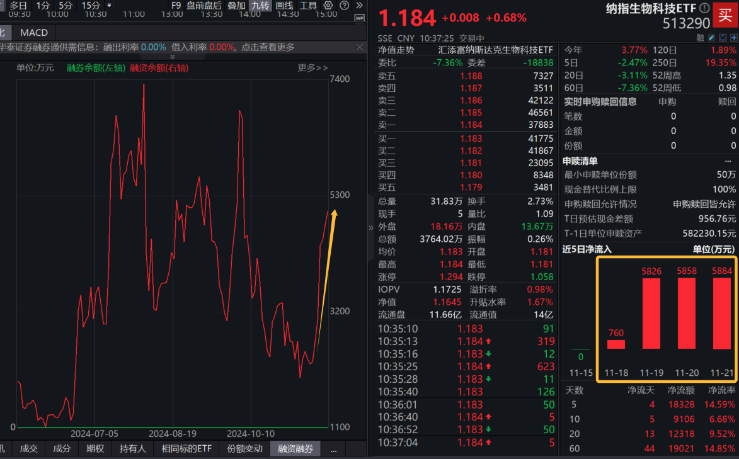This screenshot has height=459, width=739.
Task: Switch to the 份额变动 tab
Action: click(x=244, y=448)
